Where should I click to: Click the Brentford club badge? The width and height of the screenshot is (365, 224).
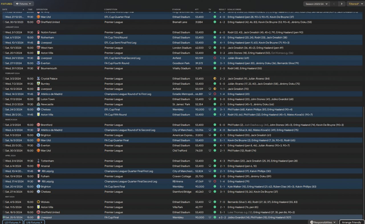pyautogui.click(x=38, y=125)
